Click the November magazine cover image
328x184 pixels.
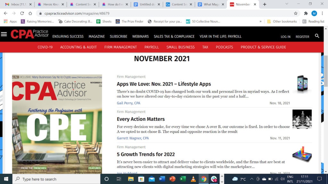pos(57,124)
